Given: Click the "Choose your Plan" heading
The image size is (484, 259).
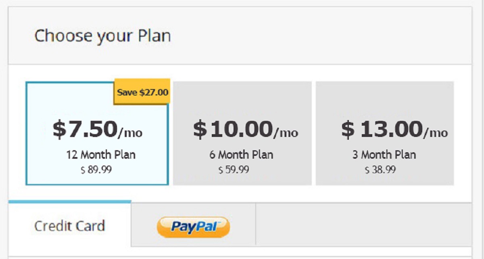Looking at the screenshot, I should pos(102,36).
